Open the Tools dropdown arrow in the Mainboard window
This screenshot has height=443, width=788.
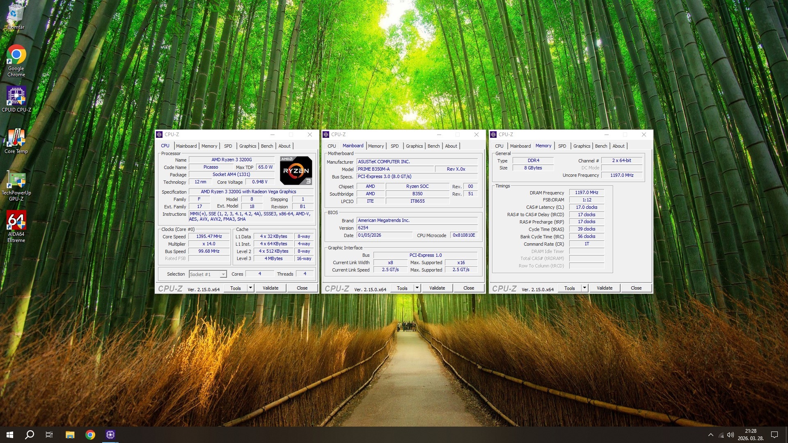click(417, 288)
